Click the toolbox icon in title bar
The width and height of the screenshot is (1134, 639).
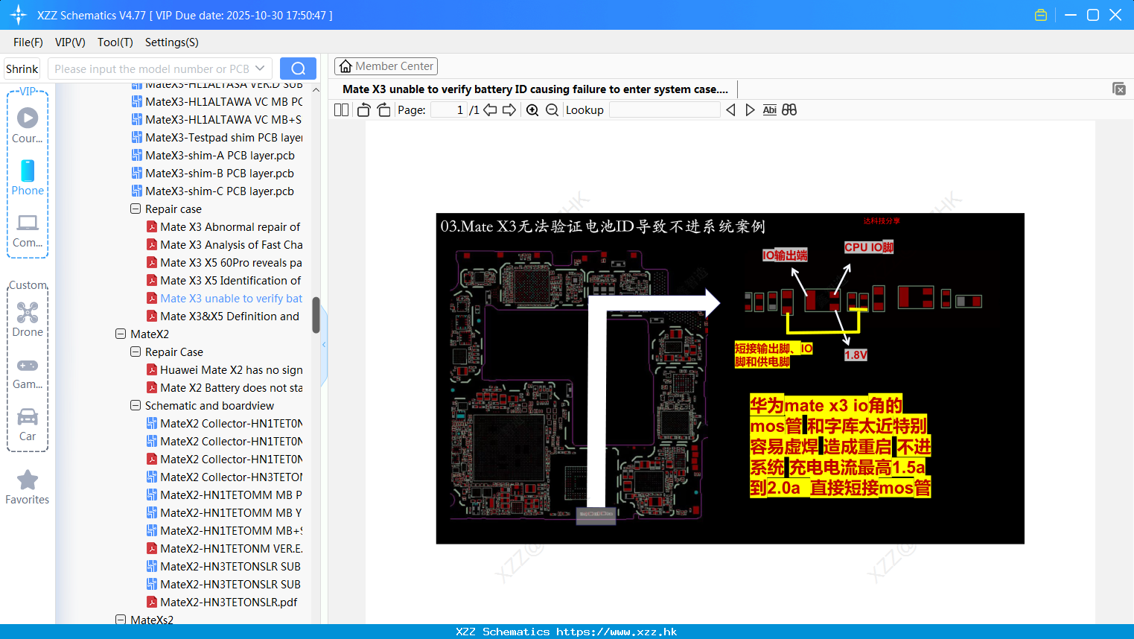(1041, 15)
